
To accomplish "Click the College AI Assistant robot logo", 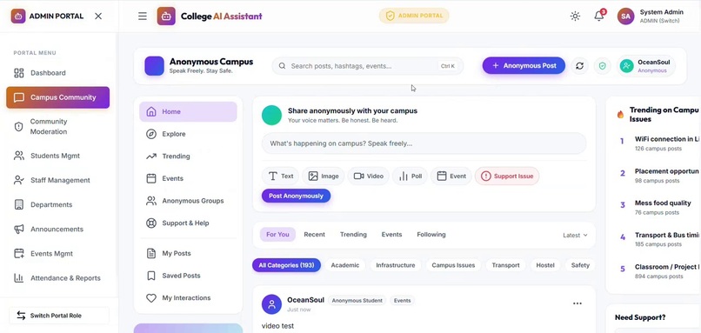I will 166,17.
